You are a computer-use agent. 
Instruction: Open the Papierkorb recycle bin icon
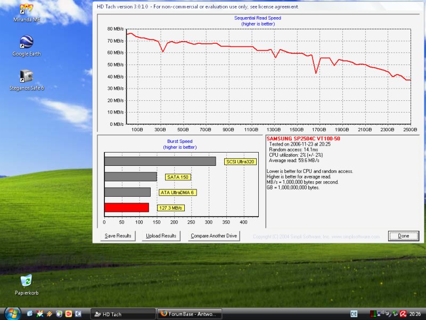[x=26, y=285]
